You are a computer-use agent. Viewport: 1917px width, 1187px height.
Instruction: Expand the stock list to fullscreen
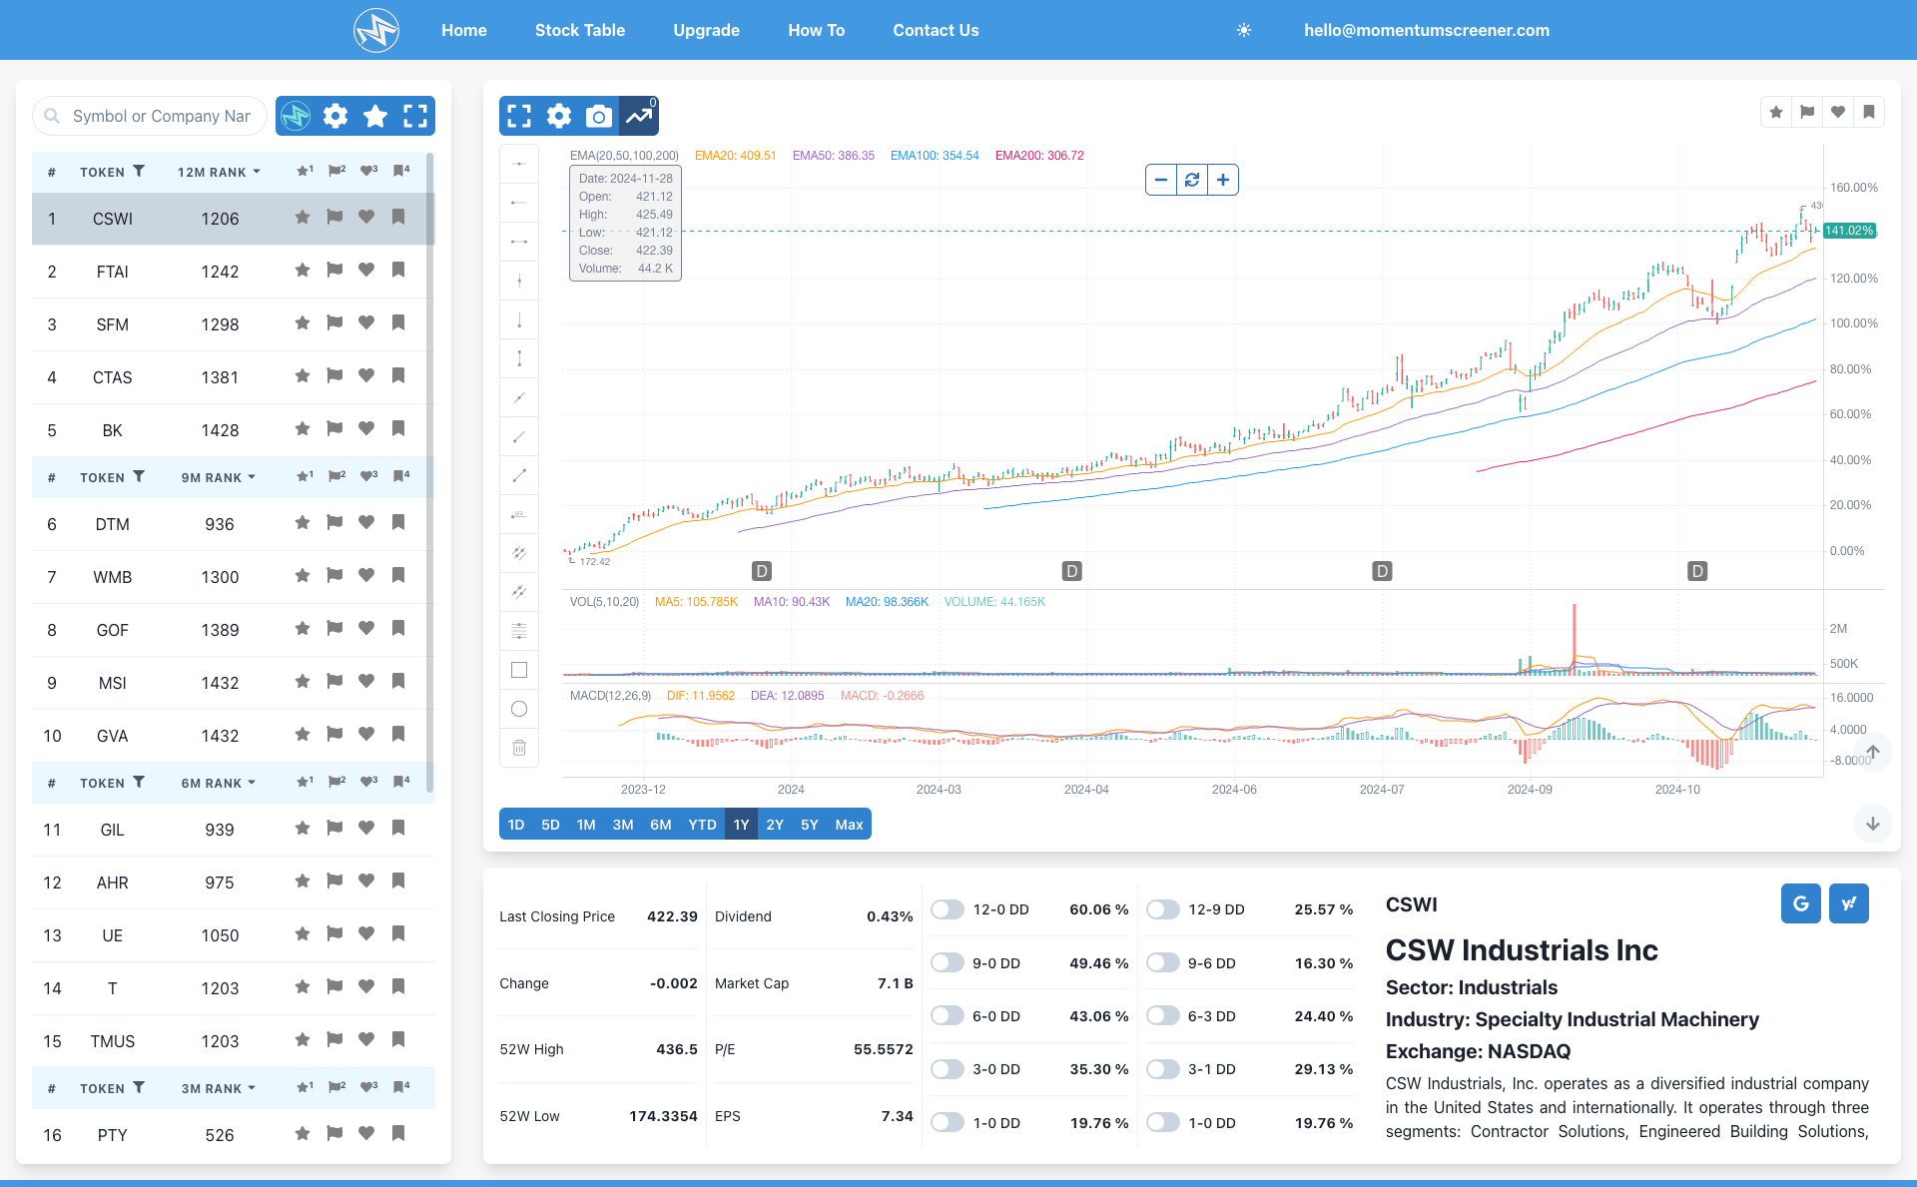[x=415, y=116]
